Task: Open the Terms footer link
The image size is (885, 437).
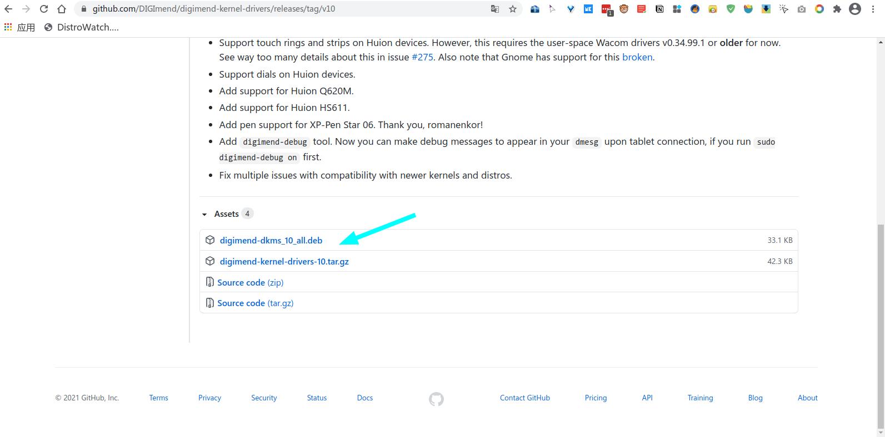Action: (158, 398)
